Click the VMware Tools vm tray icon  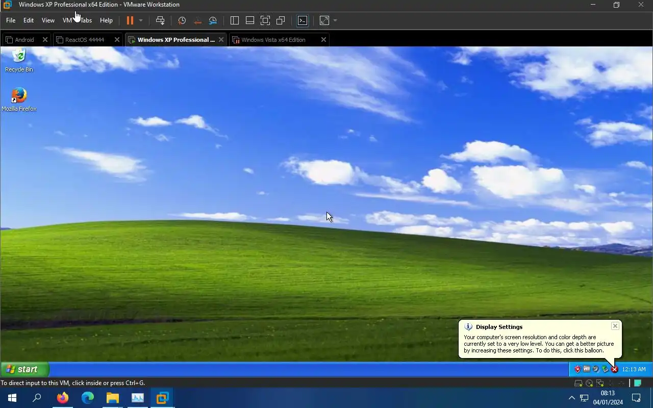587,369
